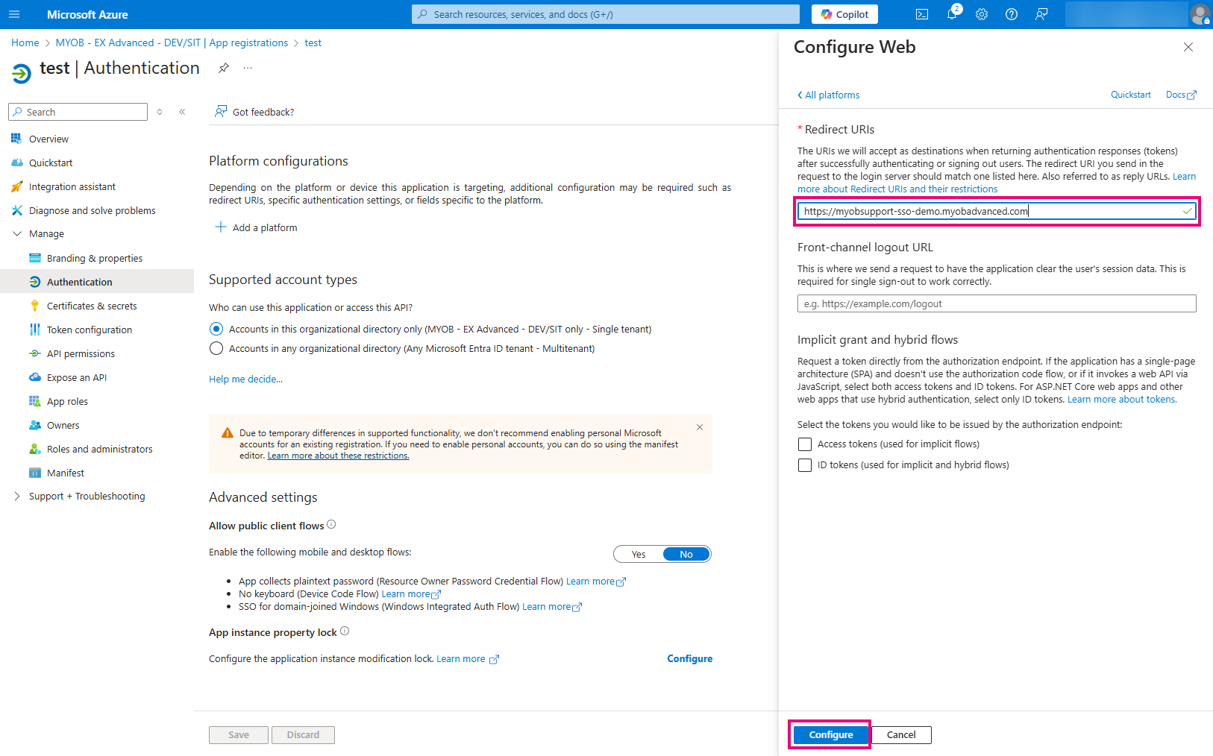Click the Configure button in Configure Web
This screenshot has width=1213, height=756.
(x=830, y=735)
